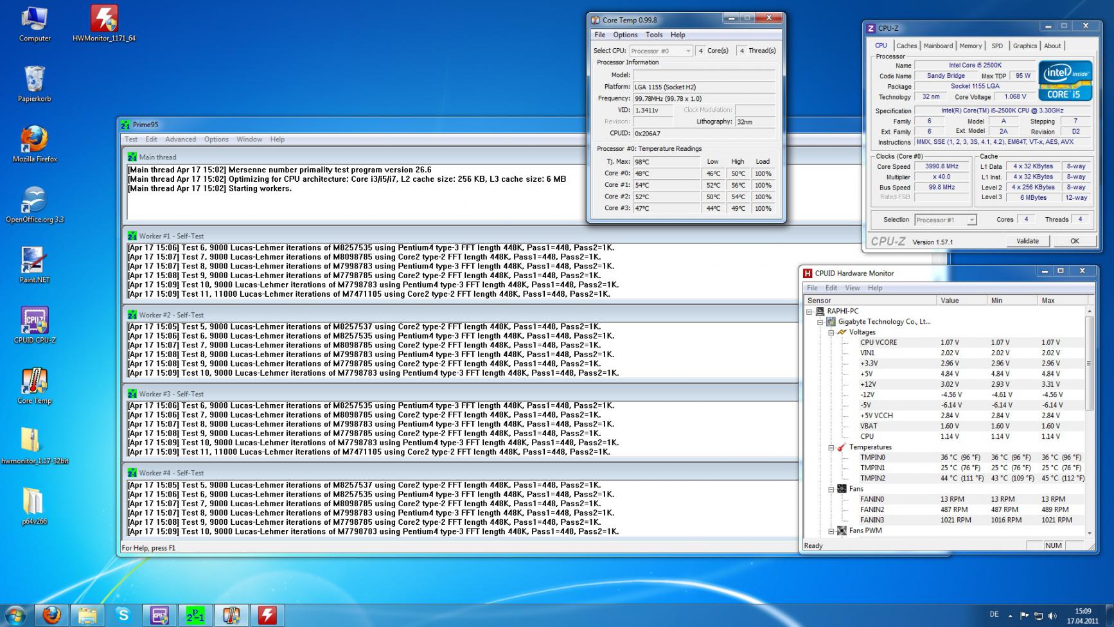
Task: Collapse the Gigabyte Technology tree node
Action: (820, 322)
